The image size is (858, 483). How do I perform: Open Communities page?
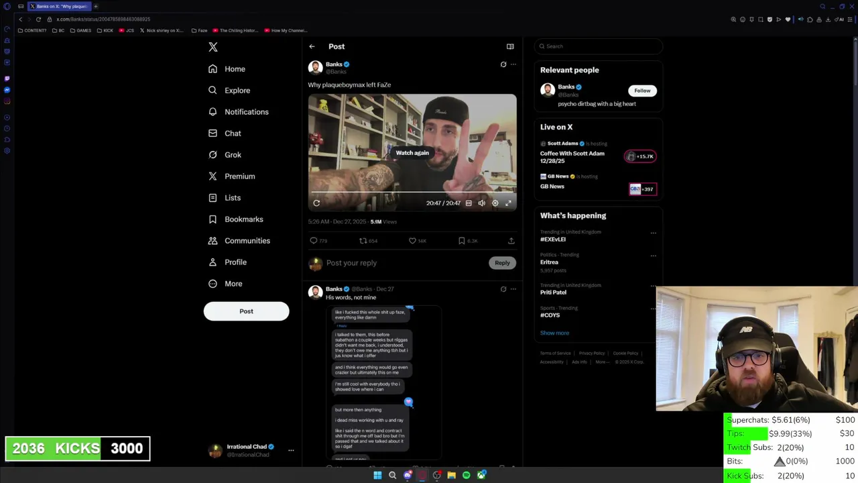(239, 241)
